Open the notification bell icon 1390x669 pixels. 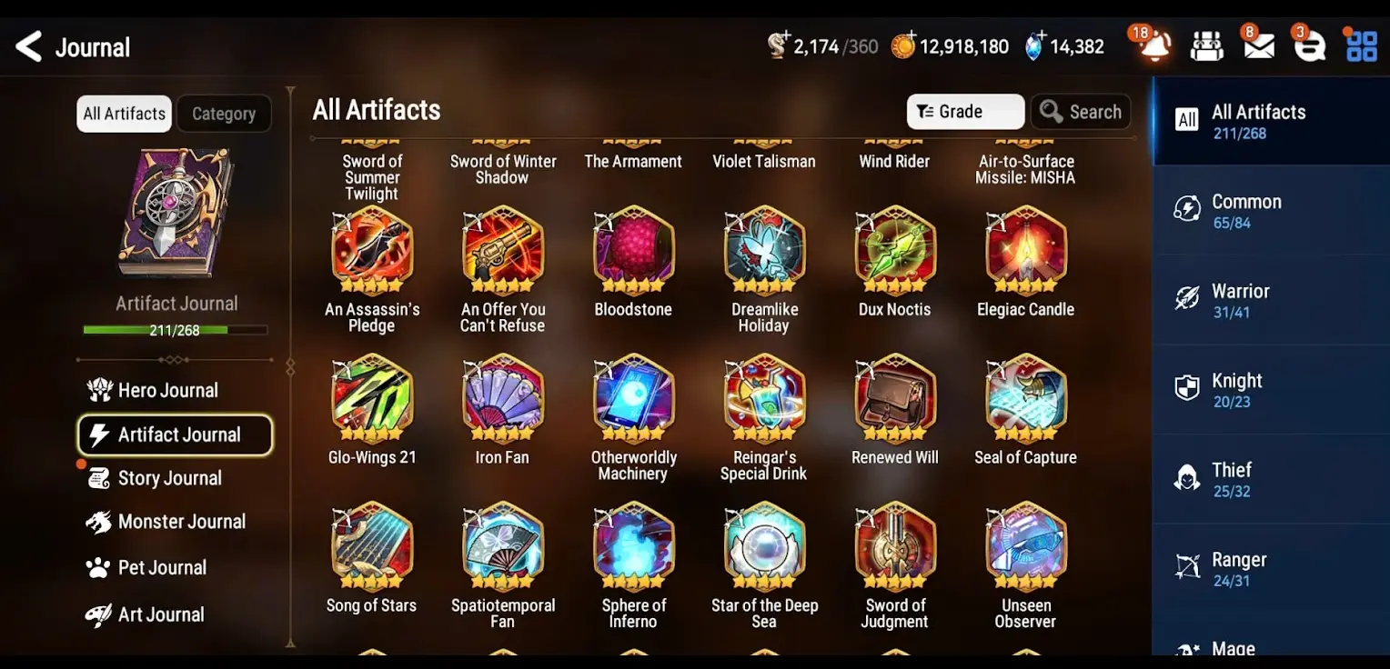pyautogui.click(x=1154, y=45)
